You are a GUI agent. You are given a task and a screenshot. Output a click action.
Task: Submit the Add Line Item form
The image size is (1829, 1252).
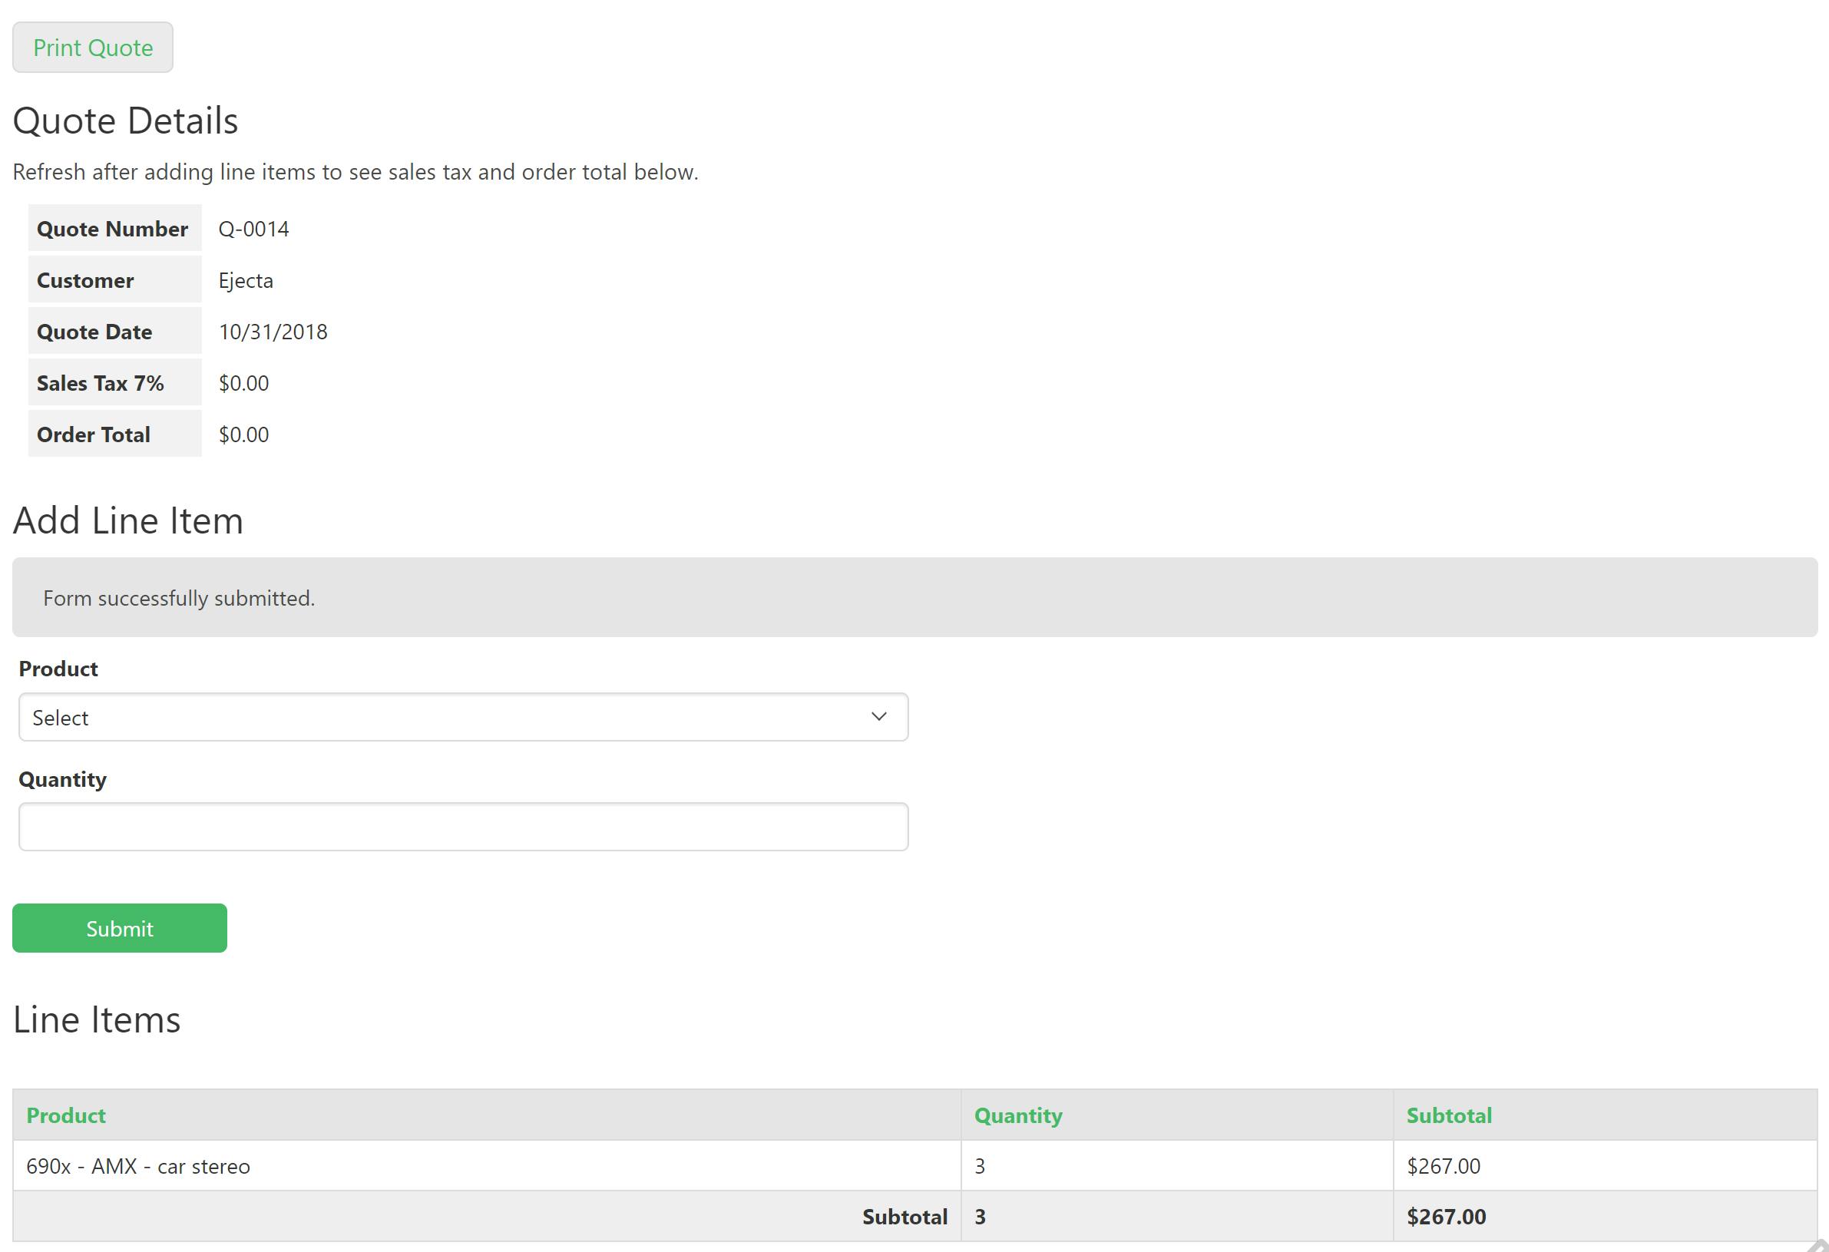120,928
